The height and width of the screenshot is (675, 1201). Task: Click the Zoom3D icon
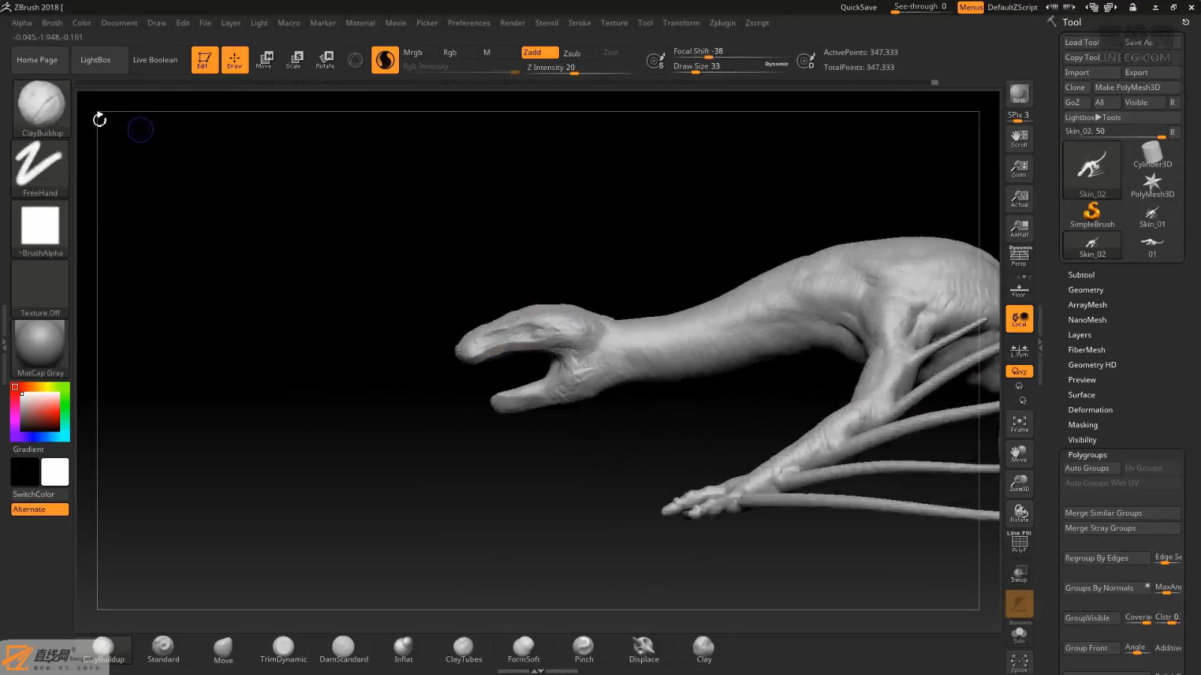click(1019, 484)
